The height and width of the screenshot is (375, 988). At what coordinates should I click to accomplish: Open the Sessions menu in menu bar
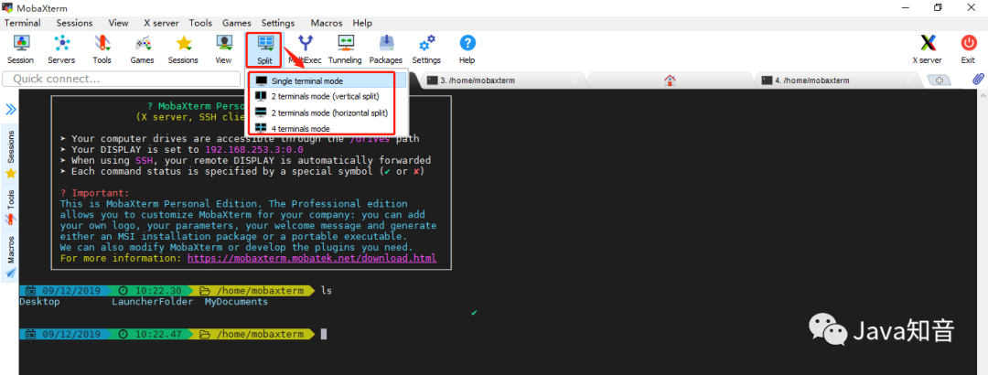tap(74, 23)
